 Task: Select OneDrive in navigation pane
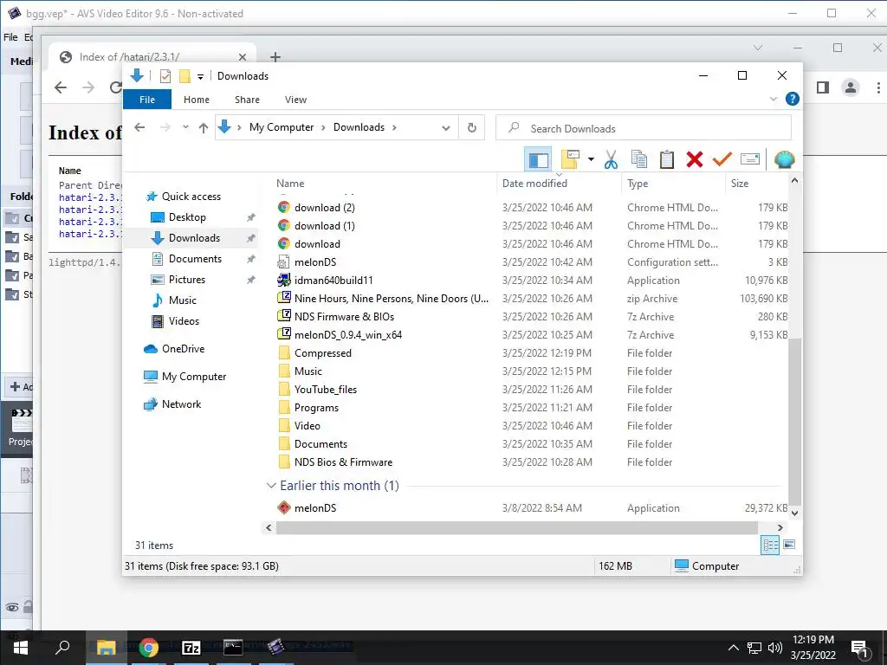[183, 349]
